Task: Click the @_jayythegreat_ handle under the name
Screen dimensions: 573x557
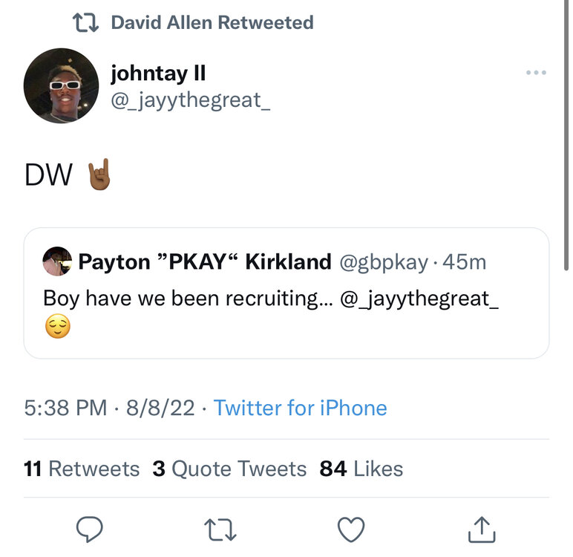Action: coord(190,99)
